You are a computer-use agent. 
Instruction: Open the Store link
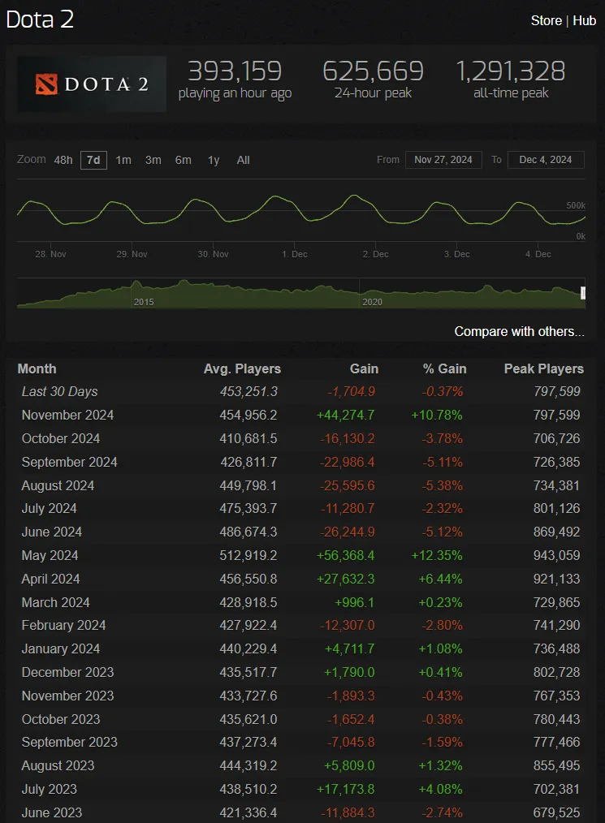pyautogui.click(x=546, y=20)
